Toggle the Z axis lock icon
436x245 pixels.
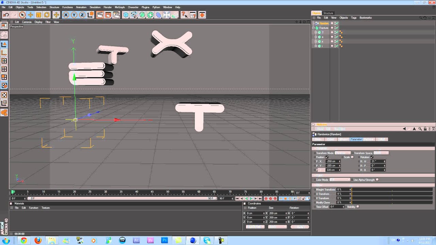[x=82, y=15]
